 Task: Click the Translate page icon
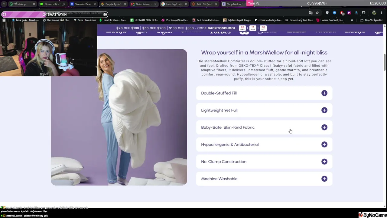point(311,13)
